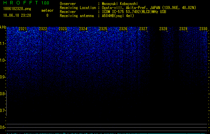
Task: Click the 2329 time marker
Action: 183,29
